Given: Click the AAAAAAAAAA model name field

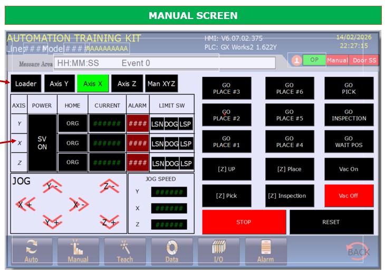Looking at the screenshot, I should [x=107, y=48].
